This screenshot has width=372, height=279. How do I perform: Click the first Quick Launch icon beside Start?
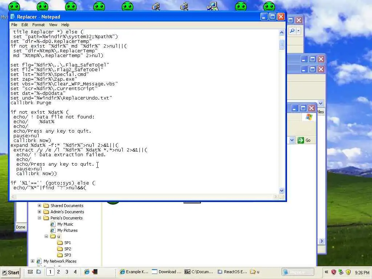coord(31,272)
